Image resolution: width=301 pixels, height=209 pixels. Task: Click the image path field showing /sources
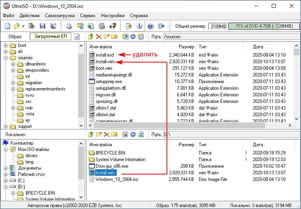point(232,37)
